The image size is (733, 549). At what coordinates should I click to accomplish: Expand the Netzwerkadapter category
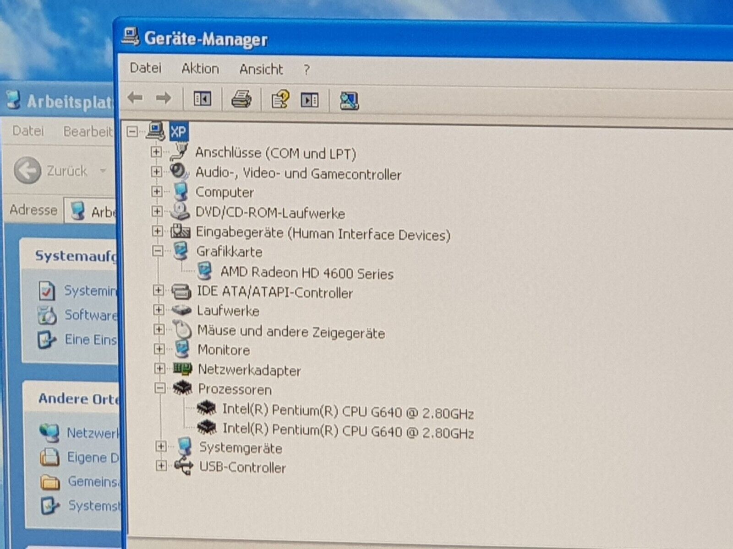[x=159, y=369]
